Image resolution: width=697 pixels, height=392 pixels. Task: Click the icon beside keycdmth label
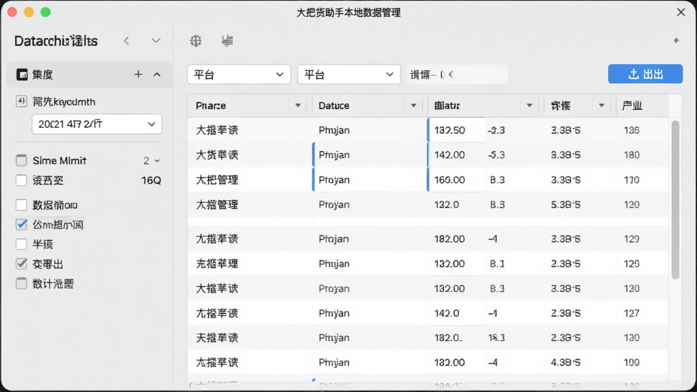[x=21, y=101]
